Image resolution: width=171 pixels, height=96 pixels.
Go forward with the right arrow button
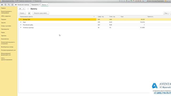tap(24, 9)
